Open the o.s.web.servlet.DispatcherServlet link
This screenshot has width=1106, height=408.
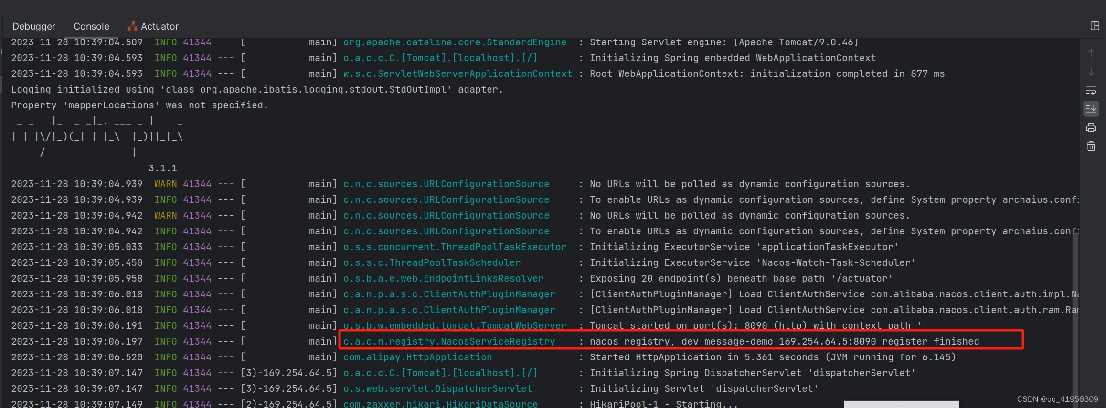click(437, 388)
